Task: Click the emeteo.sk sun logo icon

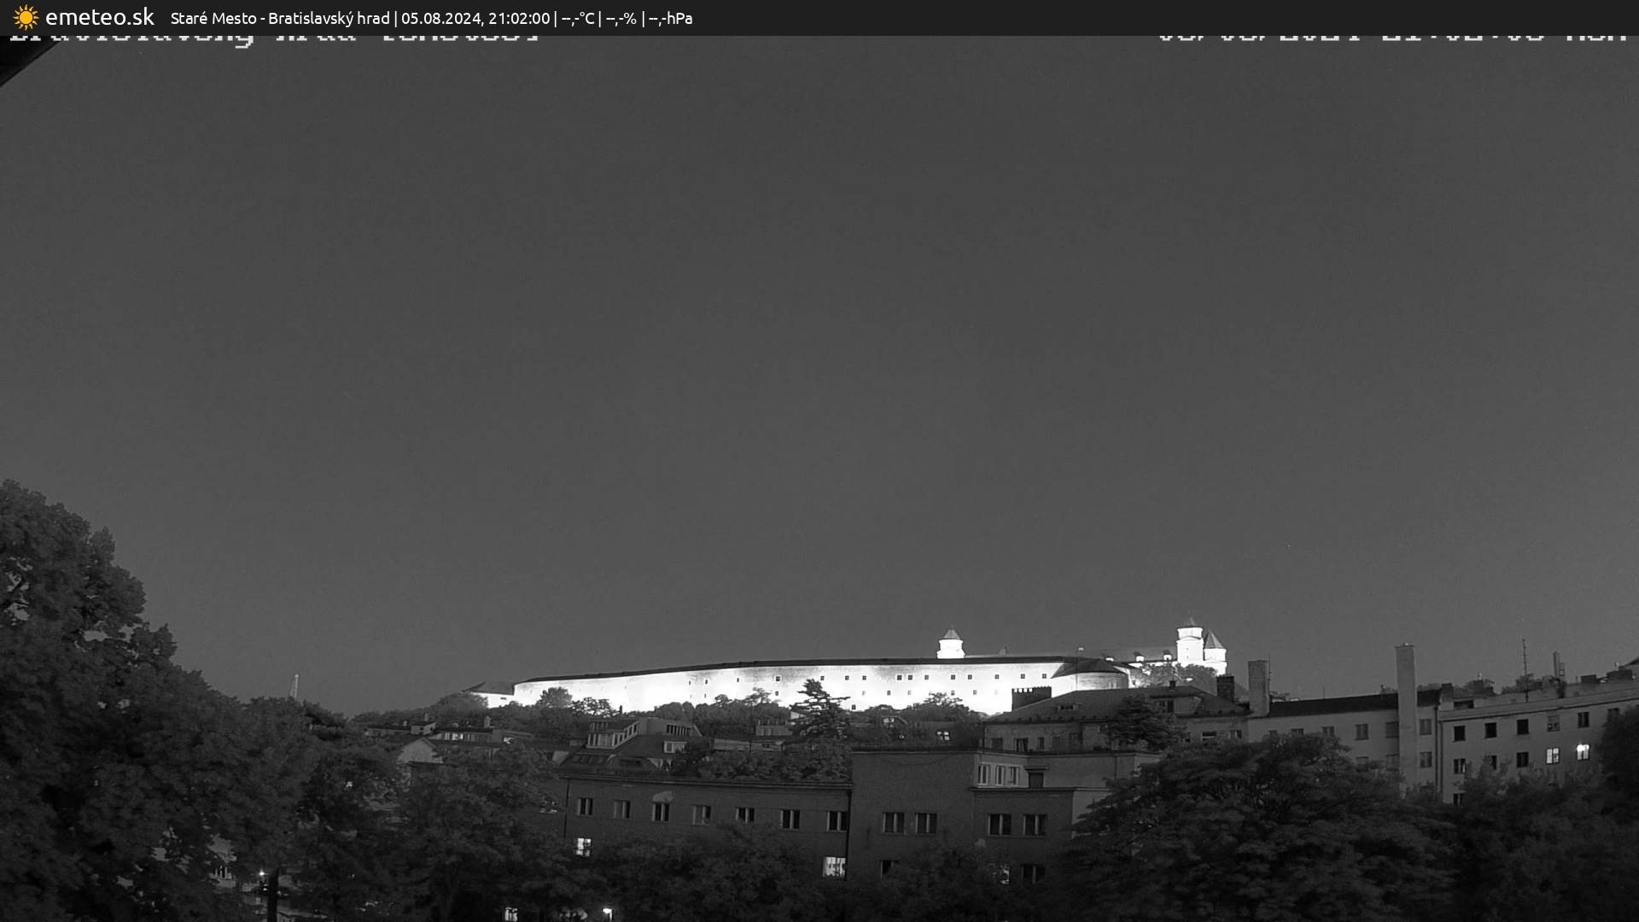Action: [x=26, y=17]
